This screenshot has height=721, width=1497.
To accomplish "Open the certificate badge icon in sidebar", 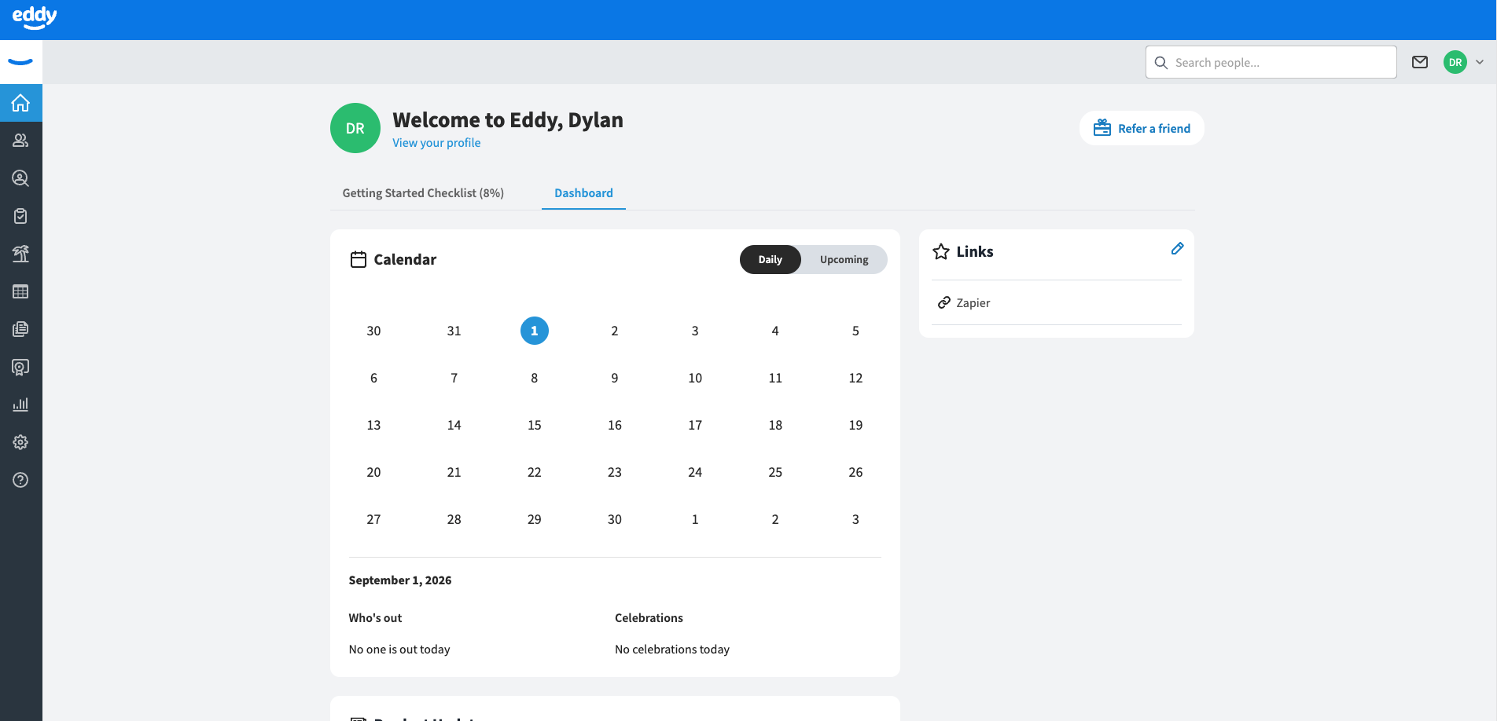I will tap(21, 367).
